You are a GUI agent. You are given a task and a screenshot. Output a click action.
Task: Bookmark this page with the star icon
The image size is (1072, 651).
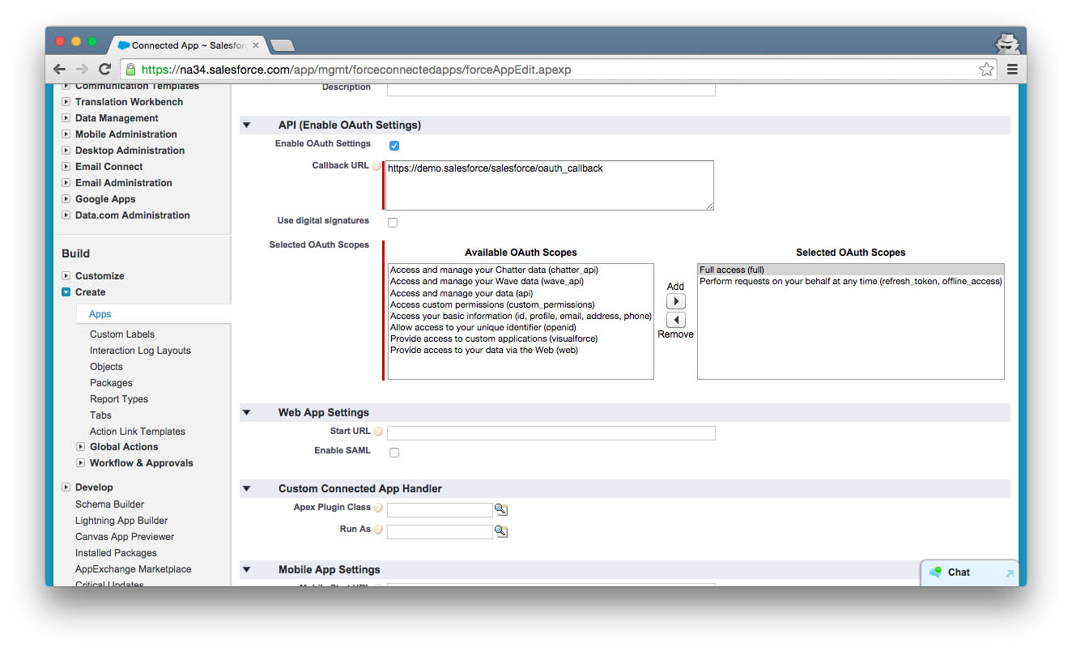click(986, 70)
